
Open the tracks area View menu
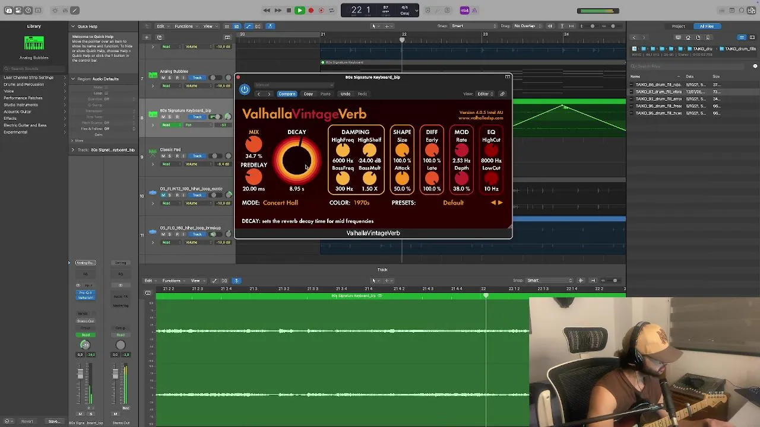[209, 26]
